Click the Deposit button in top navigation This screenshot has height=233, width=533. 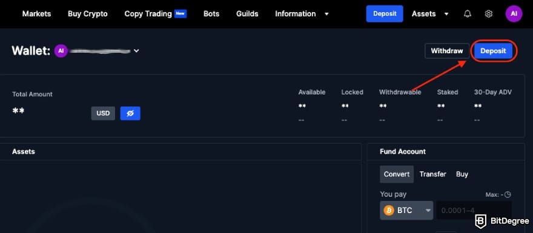[385, 14]
